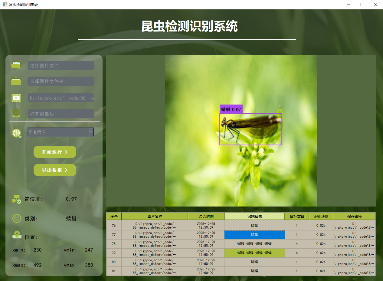Click the video path field D:/lg/project
Image resolution: width=383 pixels, height=281 pixels.
(61, 98)
